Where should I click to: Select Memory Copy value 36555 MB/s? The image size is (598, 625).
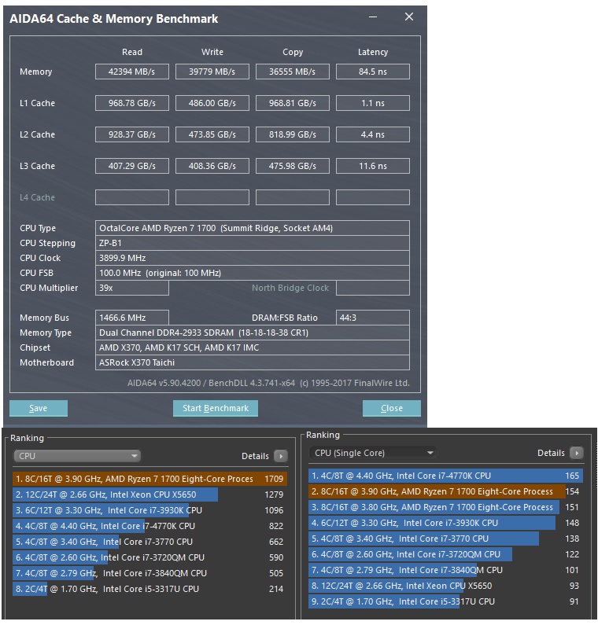point(293,72)
